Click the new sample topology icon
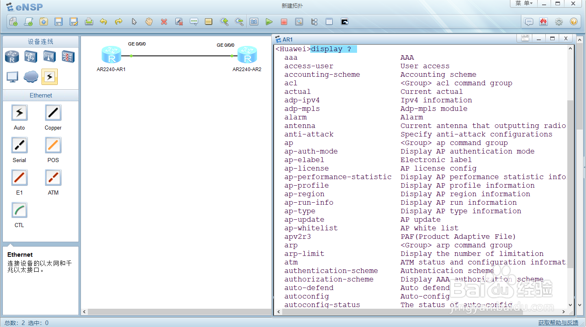The height and width of the screenshot is (327, 586). (x=28, y=22)
